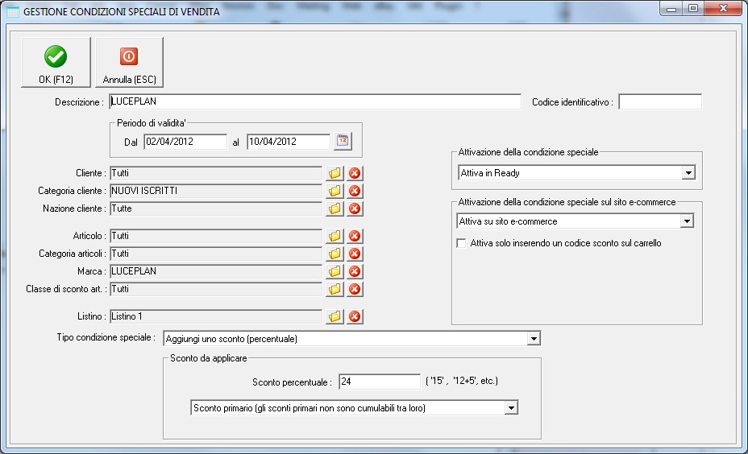Confirm with the OK (F12) button
748x454 pixels.
coord(56,63)
